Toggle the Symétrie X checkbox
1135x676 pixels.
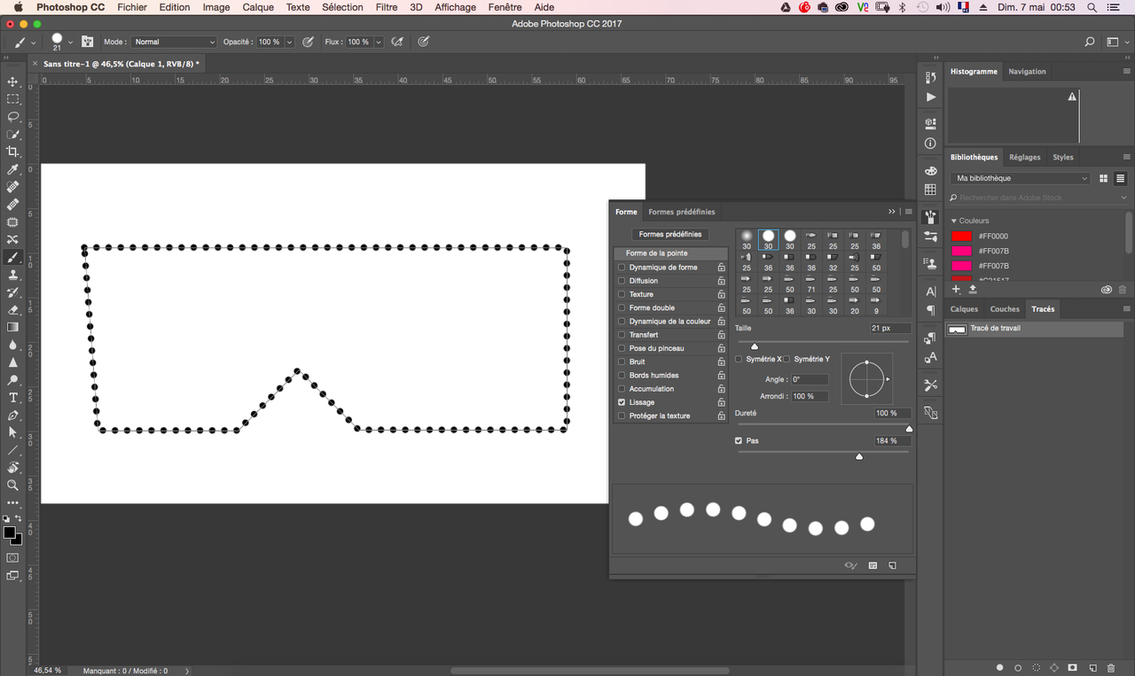739,359
